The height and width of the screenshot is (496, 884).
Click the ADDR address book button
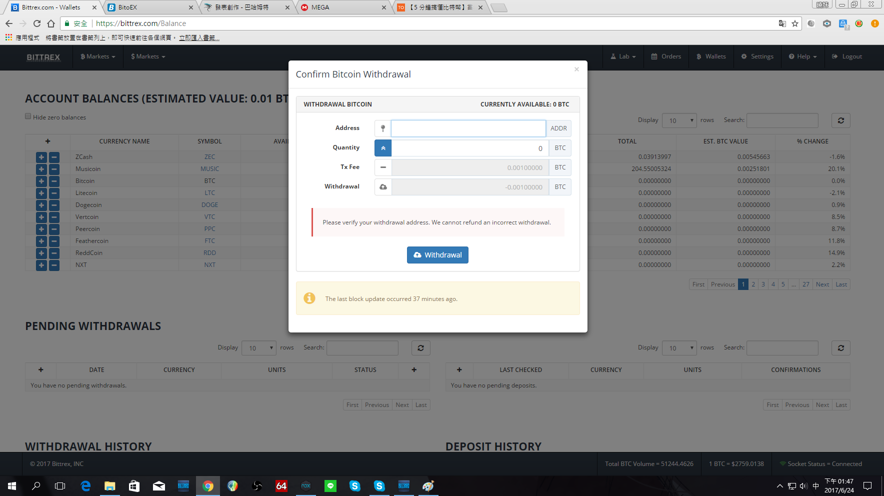point(558,128)
